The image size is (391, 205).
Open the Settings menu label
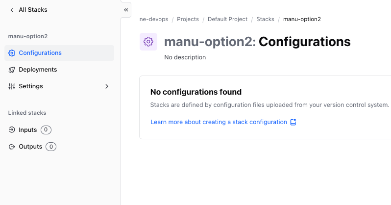coord(31,86)
